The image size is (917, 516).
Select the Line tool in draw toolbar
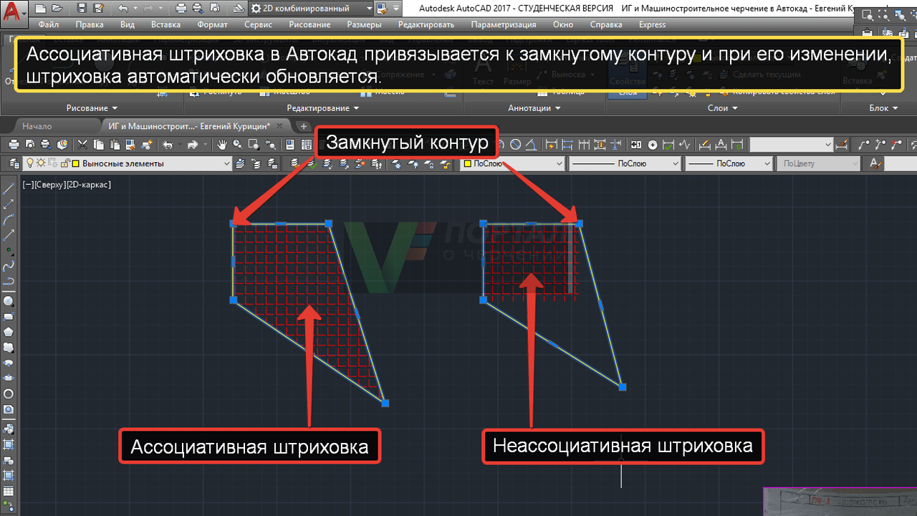tap(9, 189)
